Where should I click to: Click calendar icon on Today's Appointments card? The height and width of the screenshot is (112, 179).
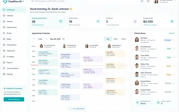click(61, 21)
